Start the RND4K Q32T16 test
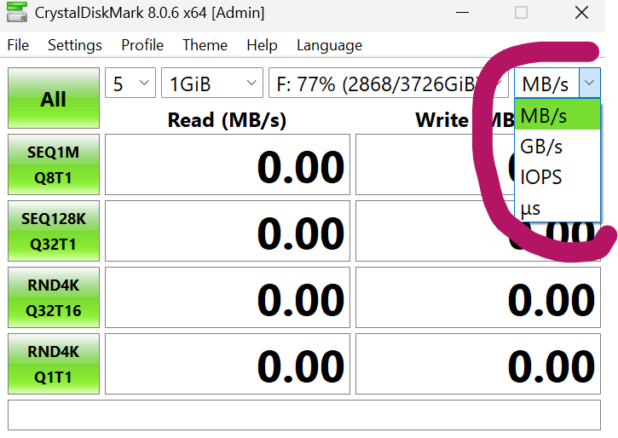Image resolution: width=618 pixels, height=438 pixels. (54, 297)
